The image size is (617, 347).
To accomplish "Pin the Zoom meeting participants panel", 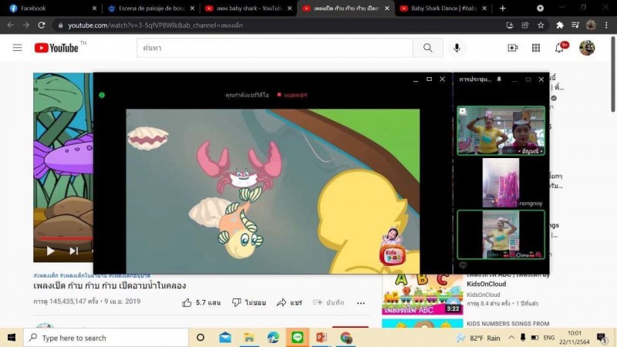I will pos(499,79).
